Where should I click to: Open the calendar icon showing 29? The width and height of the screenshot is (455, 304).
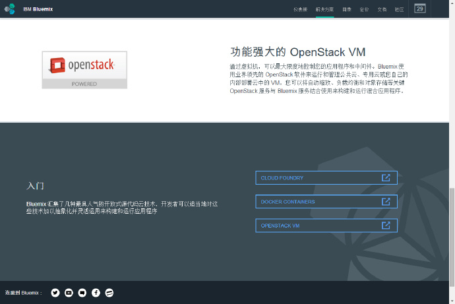point(420,9)
